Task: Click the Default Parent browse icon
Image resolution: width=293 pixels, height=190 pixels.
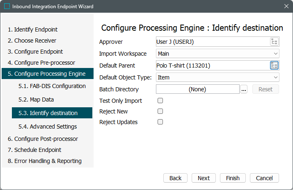Action: (274, 66)
